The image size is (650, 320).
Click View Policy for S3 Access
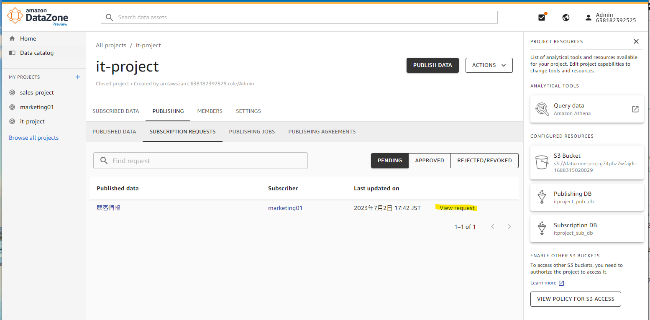click(x=576, y=299)
